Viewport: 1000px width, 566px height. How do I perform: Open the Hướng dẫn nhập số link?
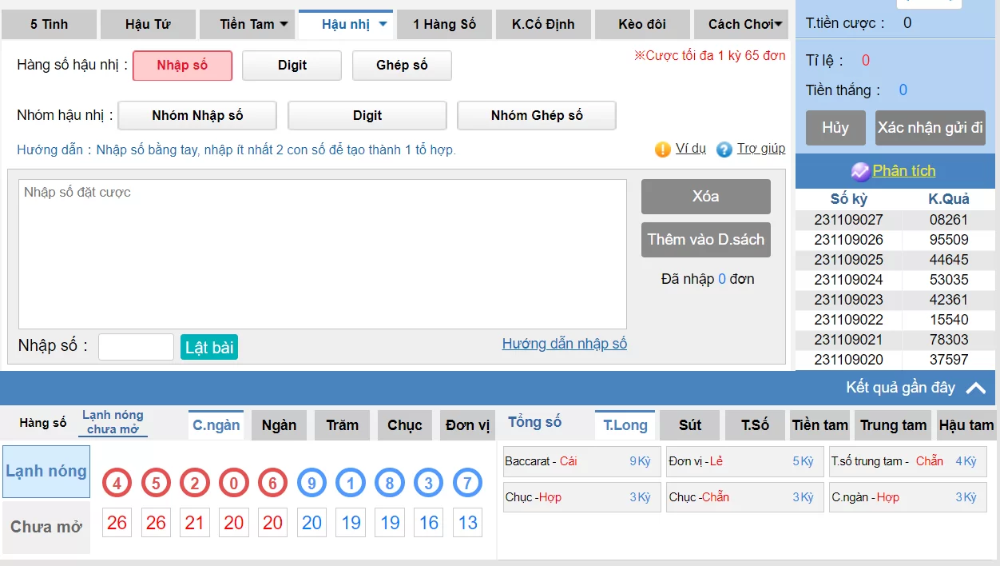coord(564,344)
